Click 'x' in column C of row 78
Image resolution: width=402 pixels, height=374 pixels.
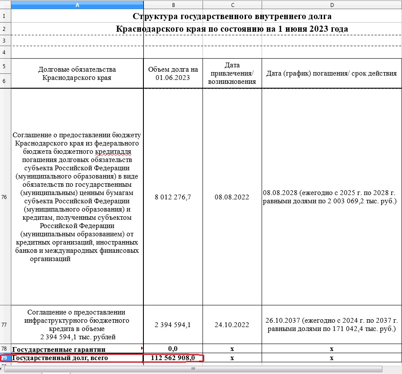(232, 349)
